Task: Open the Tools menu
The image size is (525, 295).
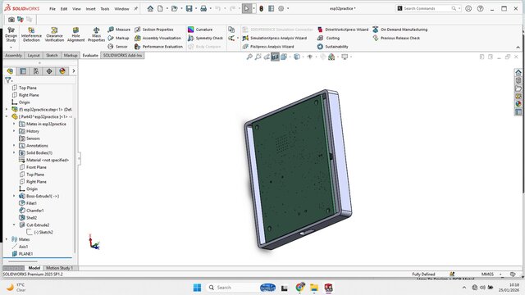Action: [105, 9]
